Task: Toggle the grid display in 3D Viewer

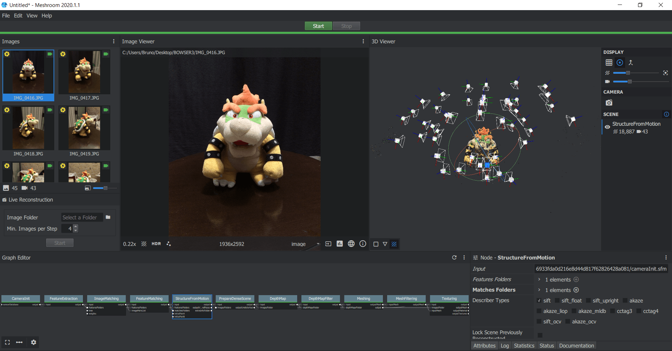Action: [x=609, y=63]
